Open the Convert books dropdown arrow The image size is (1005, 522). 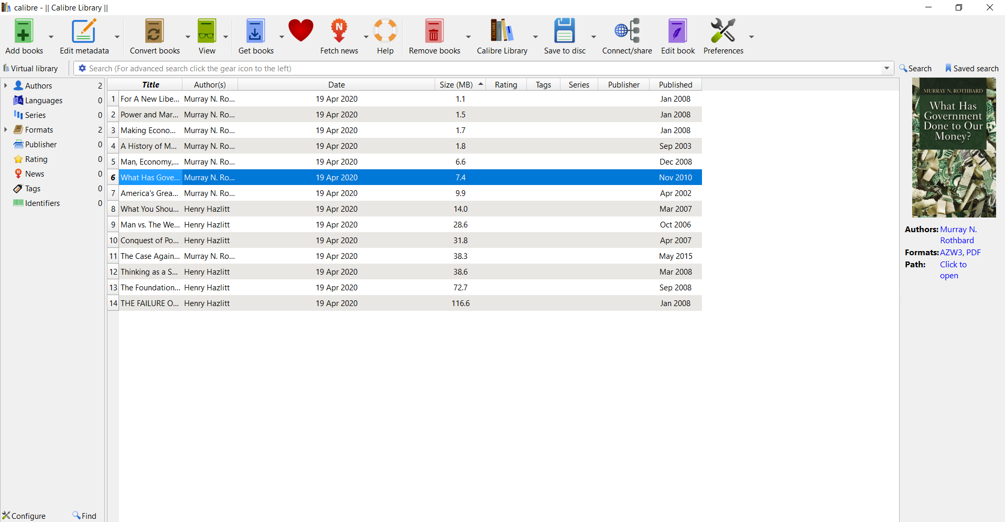188,37
